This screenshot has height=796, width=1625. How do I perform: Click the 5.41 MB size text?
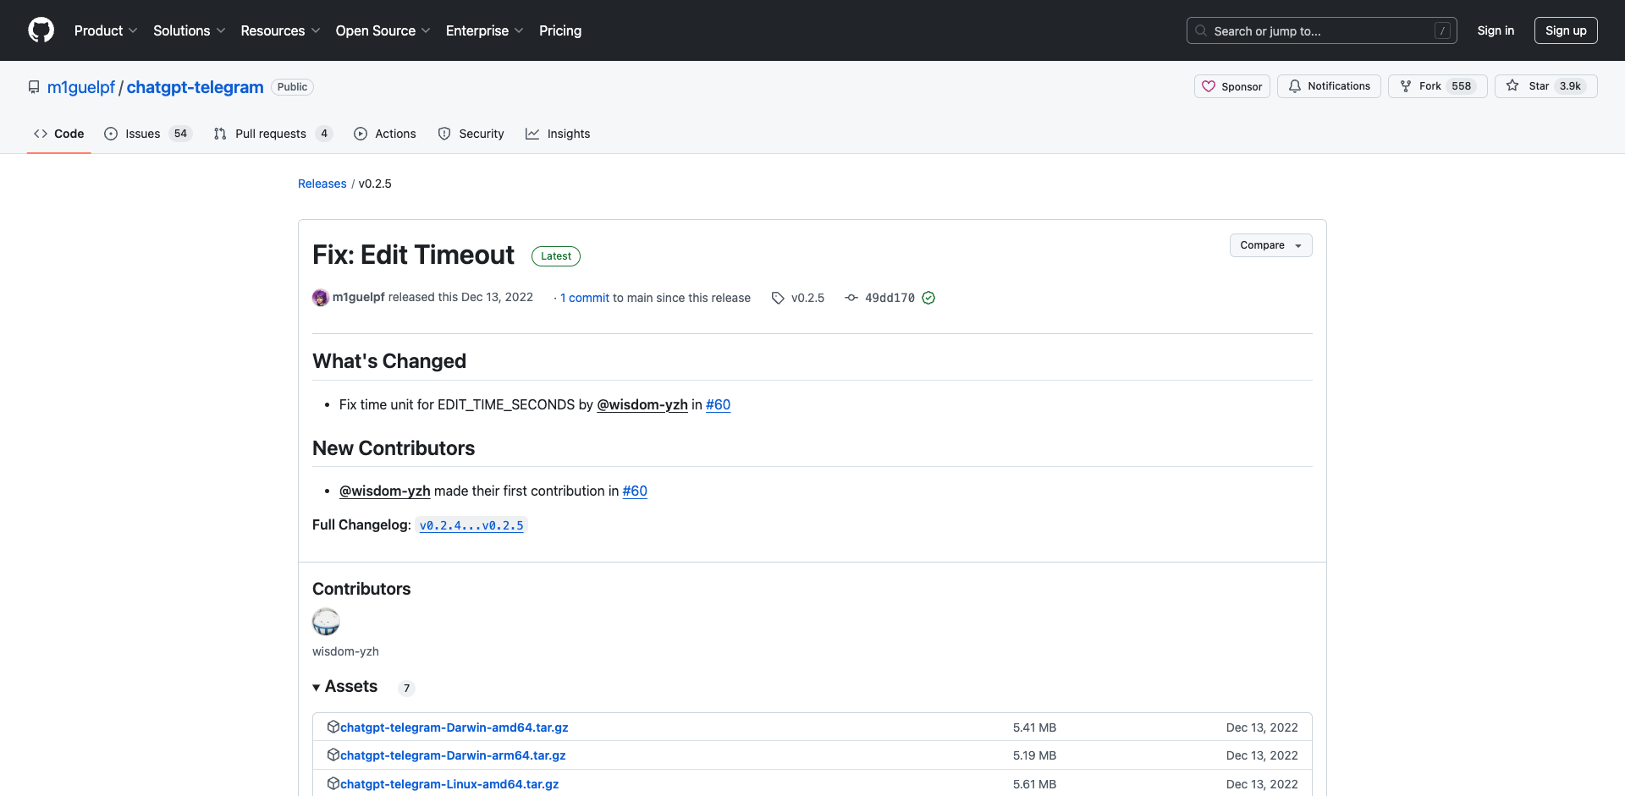pyautogui.click(x=1034, y=727)
